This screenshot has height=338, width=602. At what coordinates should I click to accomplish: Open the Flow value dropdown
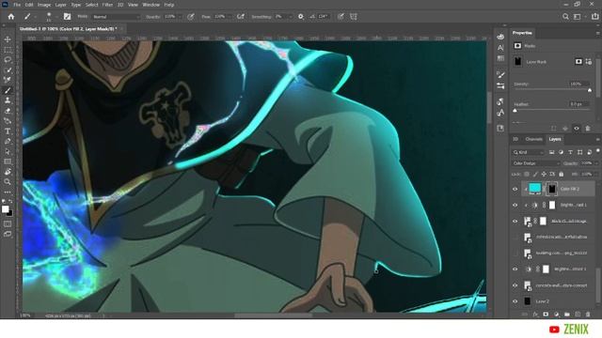point(229,17)
